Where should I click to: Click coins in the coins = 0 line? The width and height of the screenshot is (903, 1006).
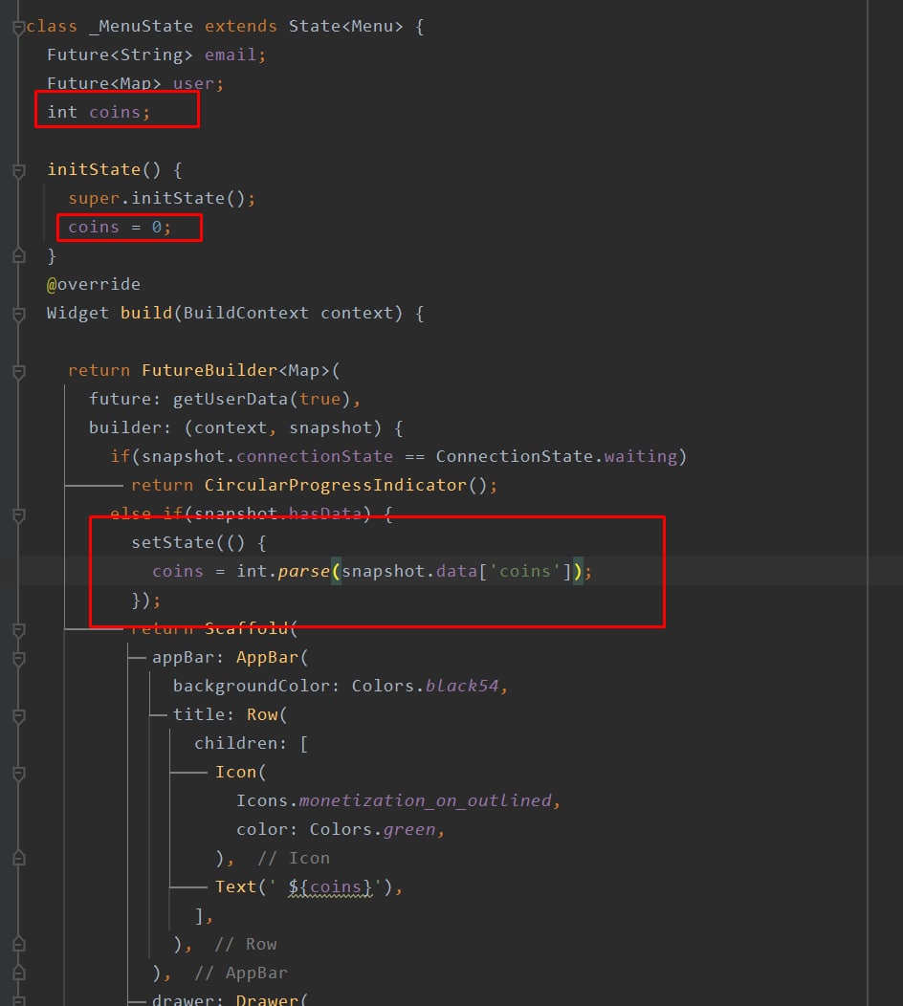point(94,228)
